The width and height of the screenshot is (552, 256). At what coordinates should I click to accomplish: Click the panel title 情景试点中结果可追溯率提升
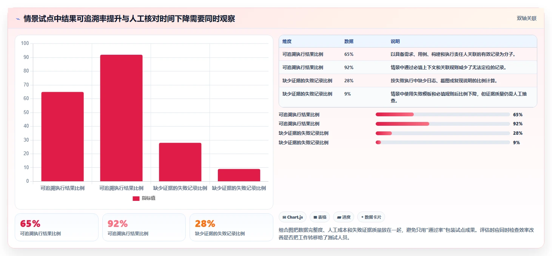coord(129,19)
